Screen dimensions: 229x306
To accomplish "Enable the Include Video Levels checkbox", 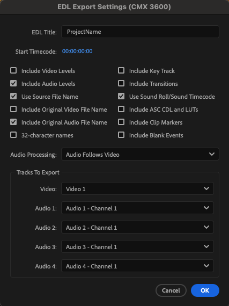I will 13,70.
